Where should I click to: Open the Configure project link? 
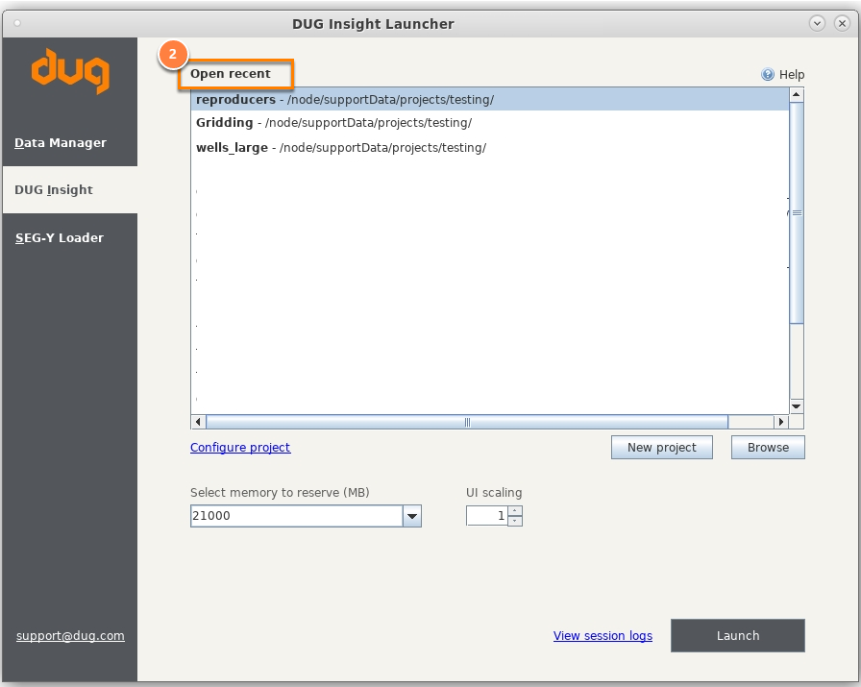click(240, 448)
